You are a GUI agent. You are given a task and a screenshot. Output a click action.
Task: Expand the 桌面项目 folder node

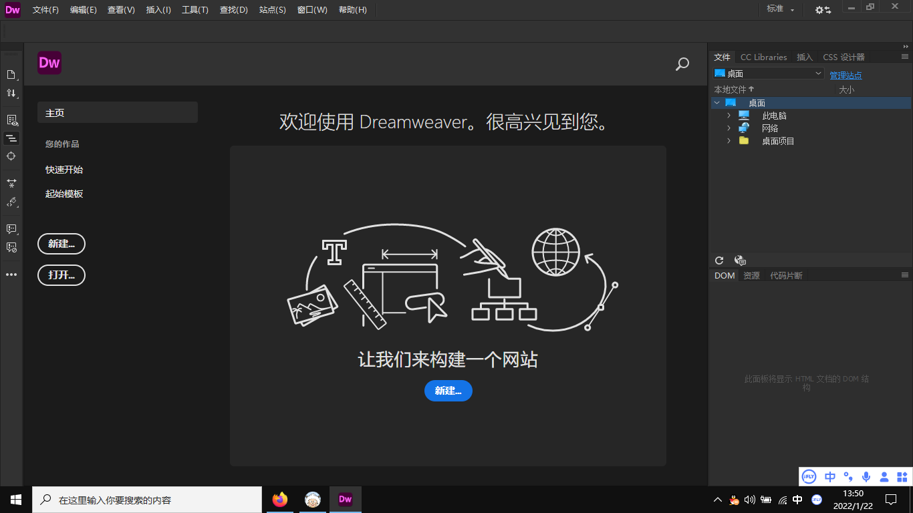tap(729, 141)
